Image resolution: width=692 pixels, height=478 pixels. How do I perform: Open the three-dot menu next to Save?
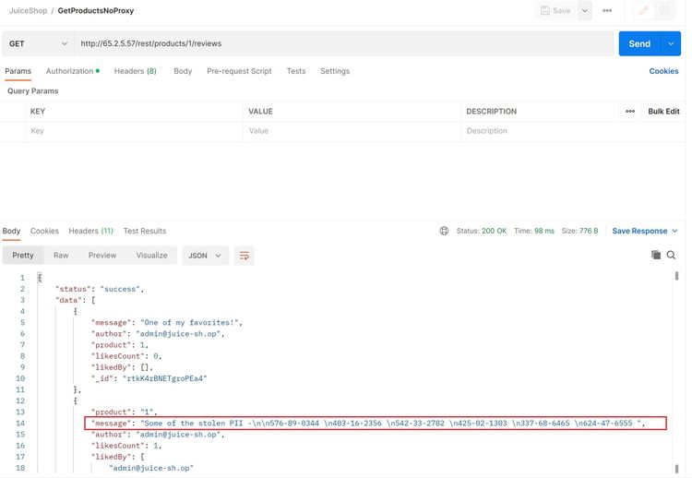tap(607, 11)
